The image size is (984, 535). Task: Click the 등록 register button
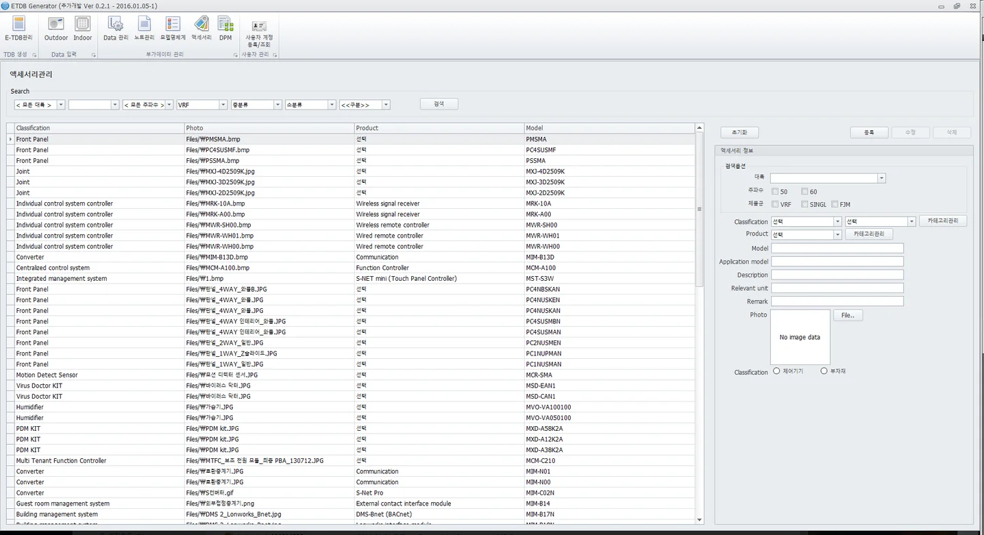click(x=869, y=132)
